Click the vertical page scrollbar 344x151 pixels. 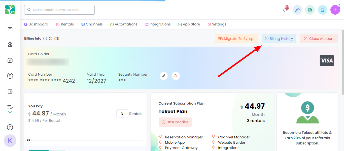[x=343, y=62]
